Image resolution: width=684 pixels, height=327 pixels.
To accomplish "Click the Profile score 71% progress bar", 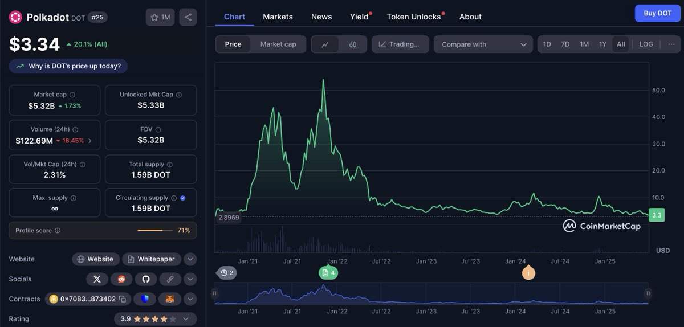I will click(155, 231).
